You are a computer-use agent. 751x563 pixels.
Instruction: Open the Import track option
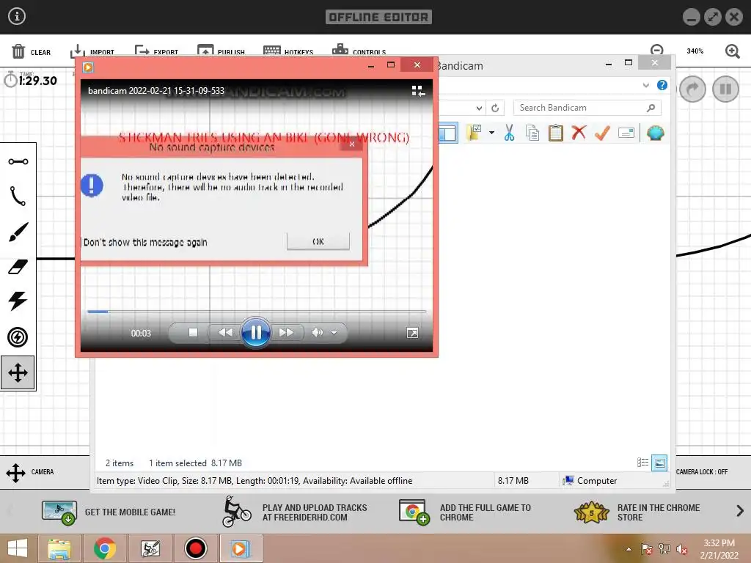pyautogui.click(x=92, y=52)
